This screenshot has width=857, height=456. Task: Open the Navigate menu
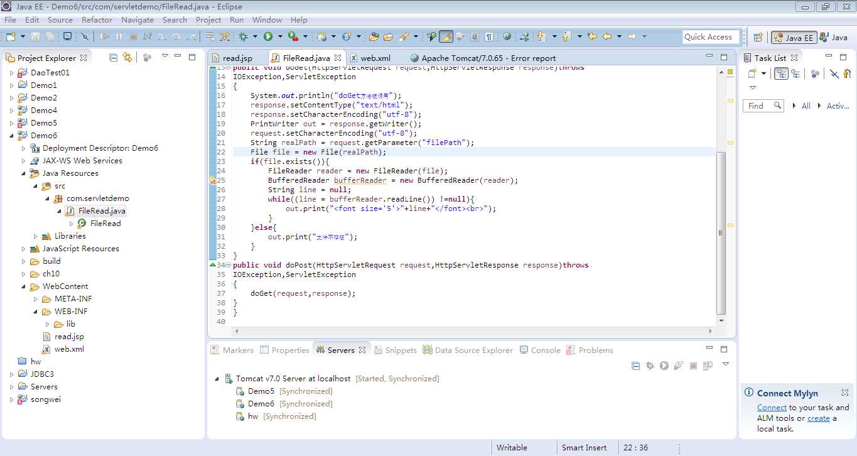137,19
